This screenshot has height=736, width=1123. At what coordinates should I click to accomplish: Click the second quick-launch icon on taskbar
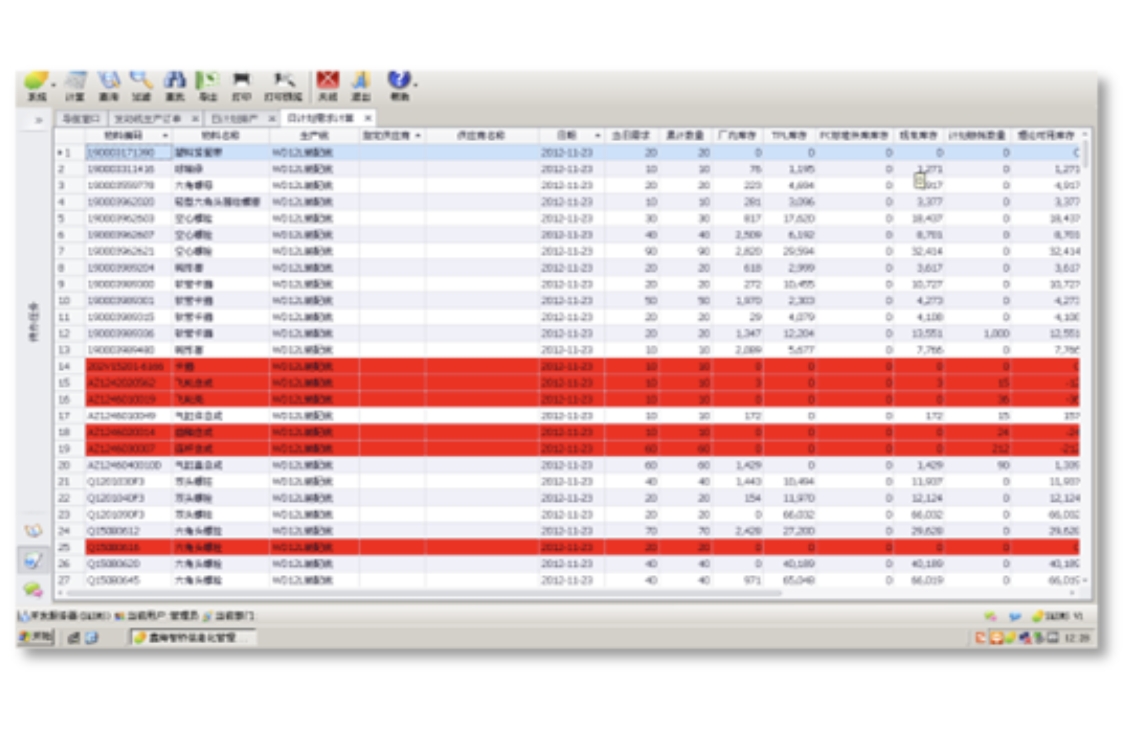pos(91,638)
